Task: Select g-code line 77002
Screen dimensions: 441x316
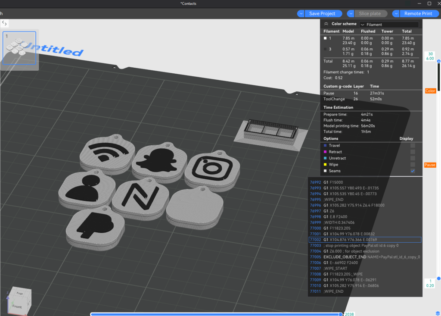Action: [x=365, y=240]
